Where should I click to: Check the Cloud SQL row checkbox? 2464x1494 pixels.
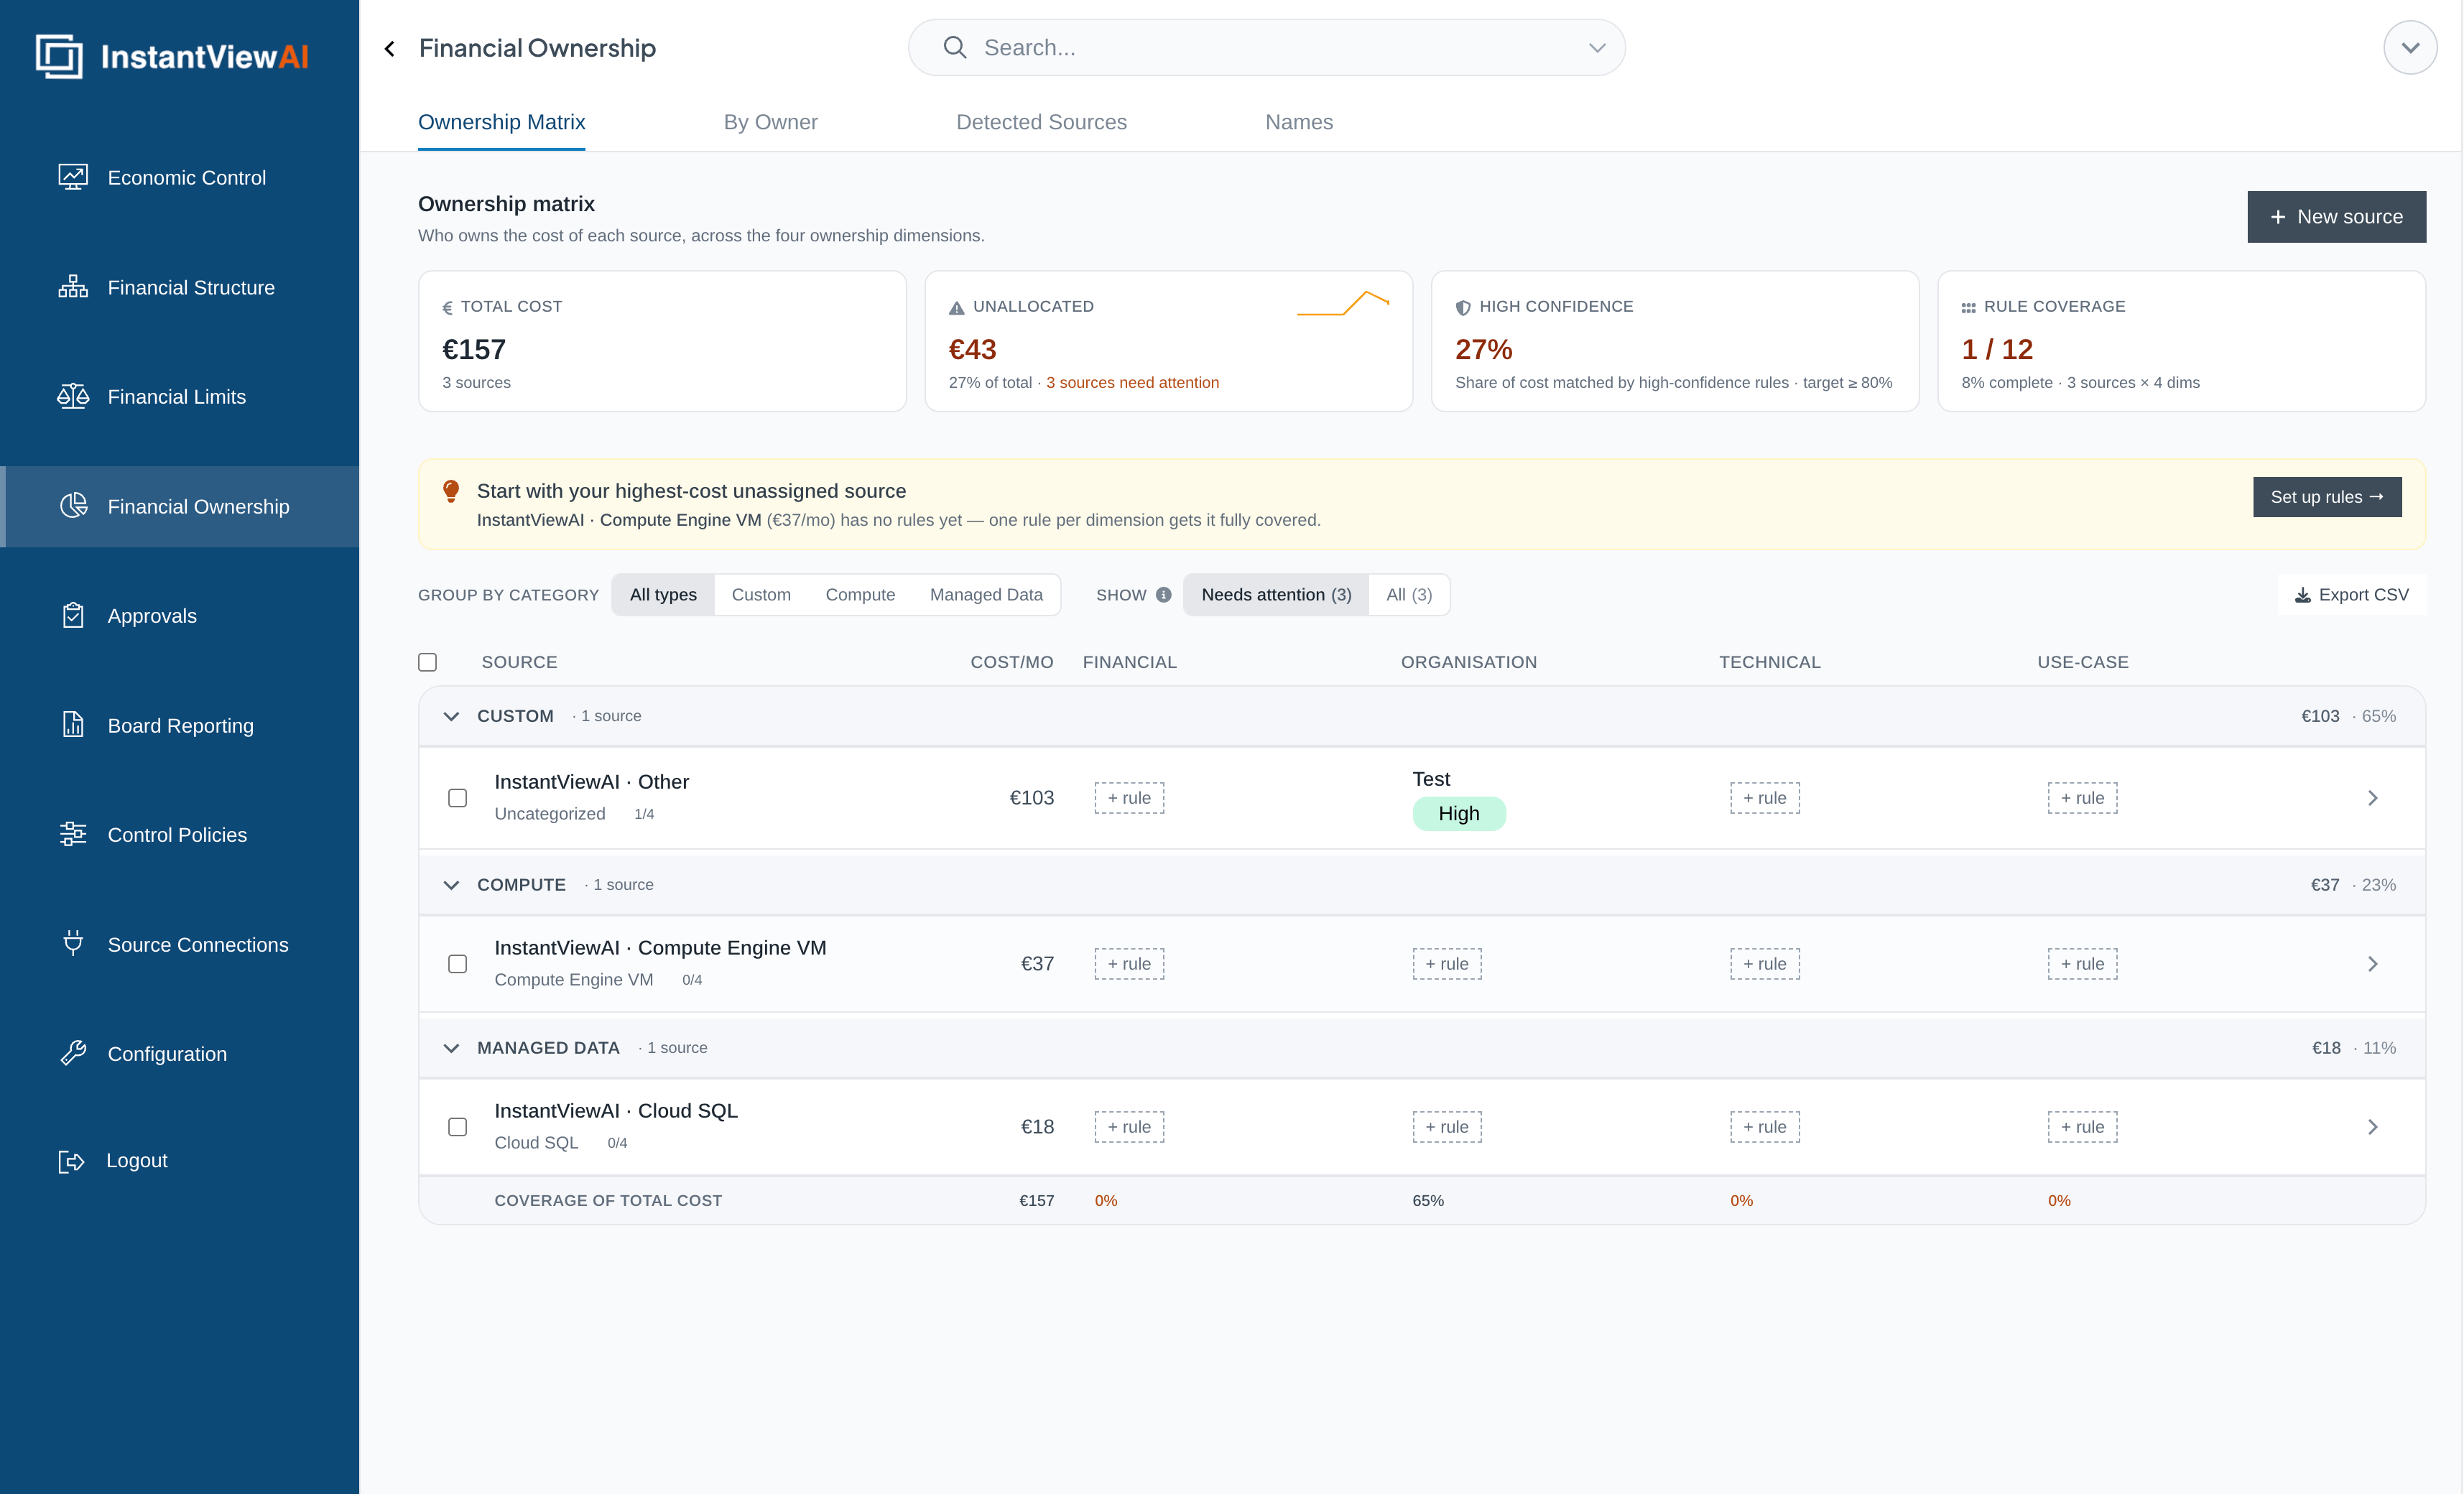pos(457,1127)
